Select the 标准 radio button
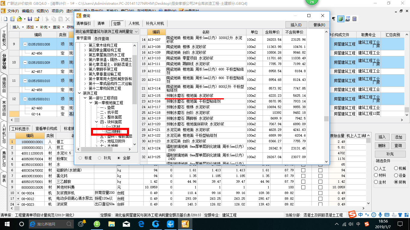Viewport: 410px width, 230px height. tap(80, 158)
